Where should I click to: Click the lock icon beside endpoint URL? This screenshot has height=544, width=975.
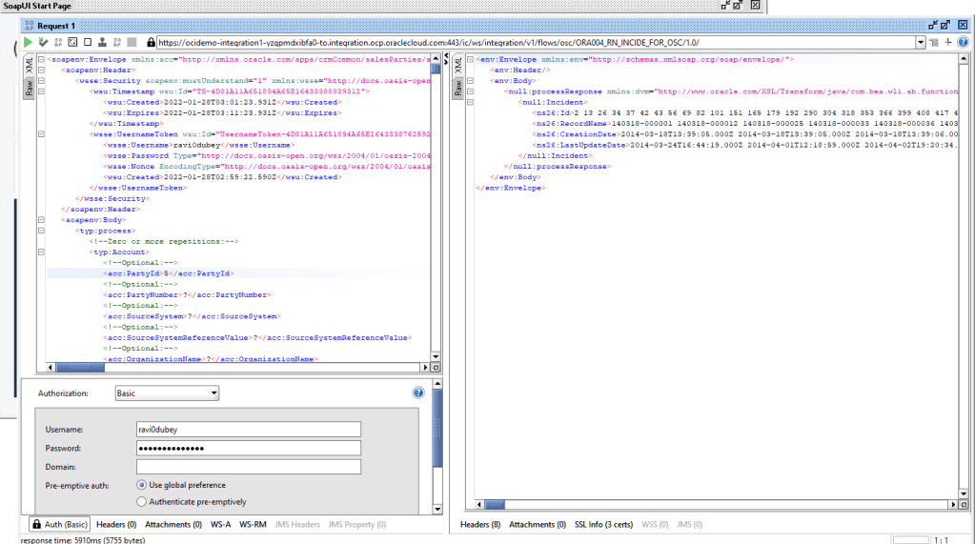pos(151,42)
